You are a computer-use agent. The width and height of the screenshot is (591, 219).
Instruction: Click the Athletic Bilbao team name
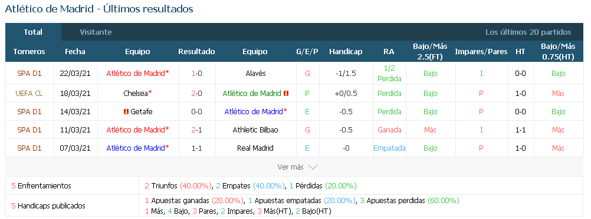pyautogui.click(x=255, y=130)
